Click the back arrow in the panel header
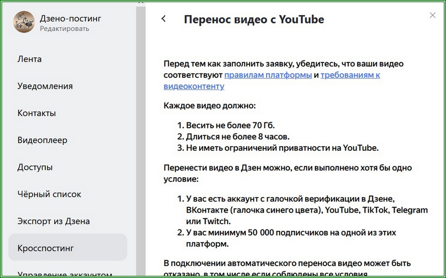The height and width of the screenshot is (278, 446). click(x=164, y=18)
